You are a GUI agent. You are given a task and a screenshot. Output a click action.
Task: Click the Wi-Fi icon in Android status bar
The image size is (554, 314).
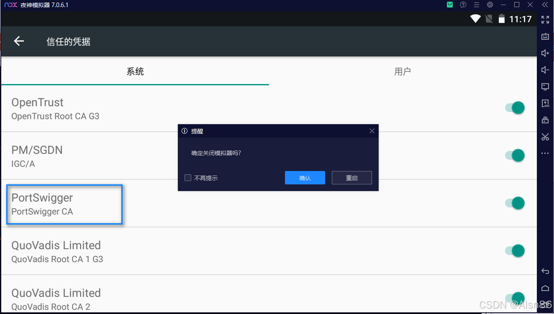[x=475, y=19]
